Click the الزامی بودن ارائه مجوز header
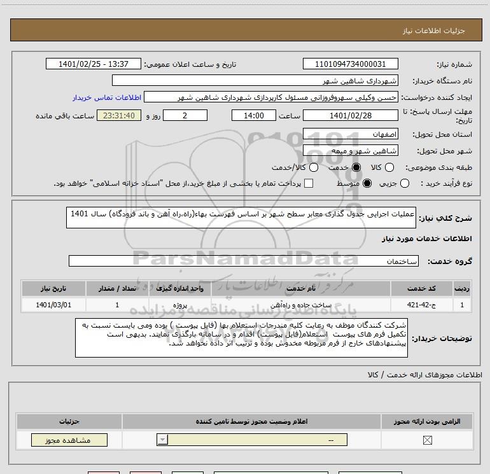The image size is (490, 474). 427,421
